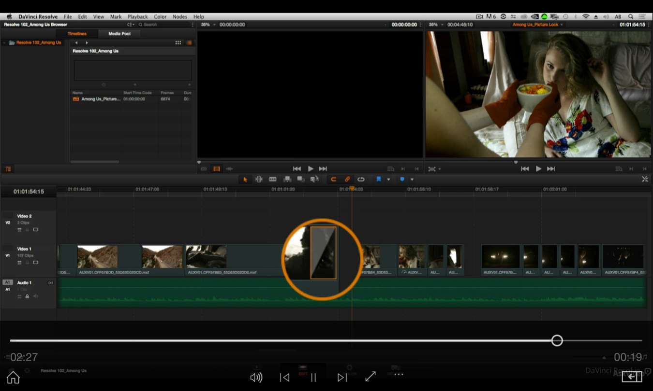Go back in the bin navigation
This screenshot has height=391, width=653.
click(x=76, y=42)
